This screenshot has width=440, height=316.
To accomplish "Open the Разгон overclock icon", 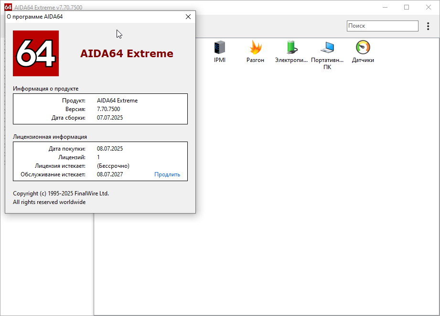I will tap(256, 48).
